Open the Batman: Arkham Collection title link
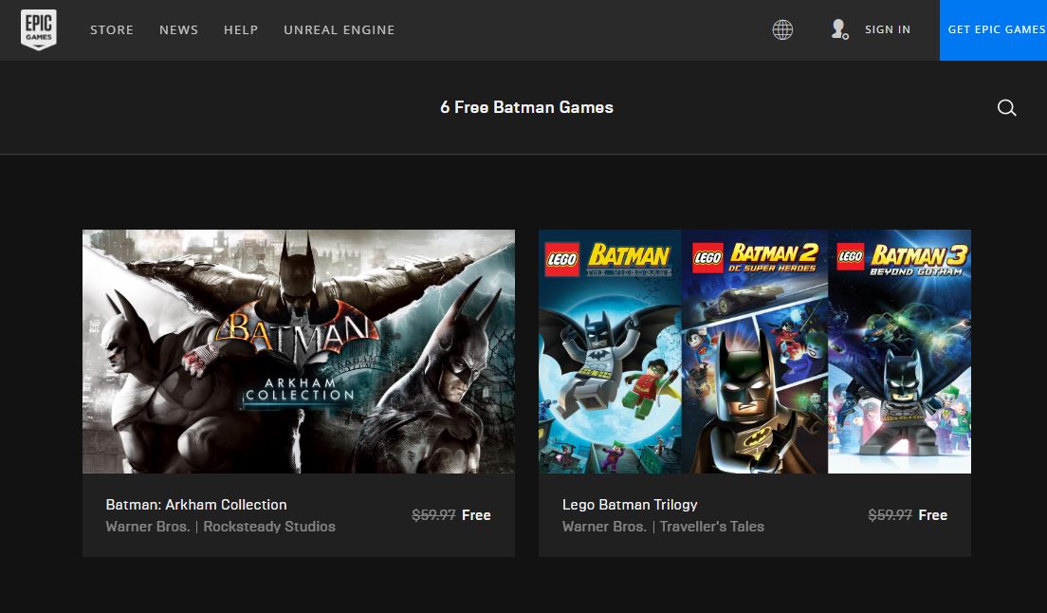The height and width of the screenshot is (613, 1047). (x=195, y=504)
